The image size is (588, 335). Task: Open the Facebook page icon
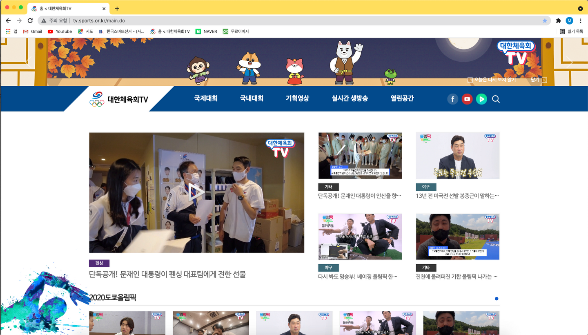tap(452, 99)
